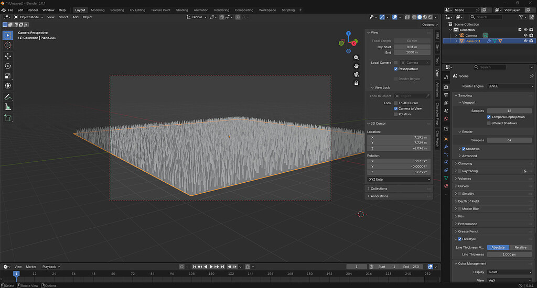Image resolution: width=537 pixels, height=288 pixels.
Task: Open the Material properties tab
Action: coord(446,186)
